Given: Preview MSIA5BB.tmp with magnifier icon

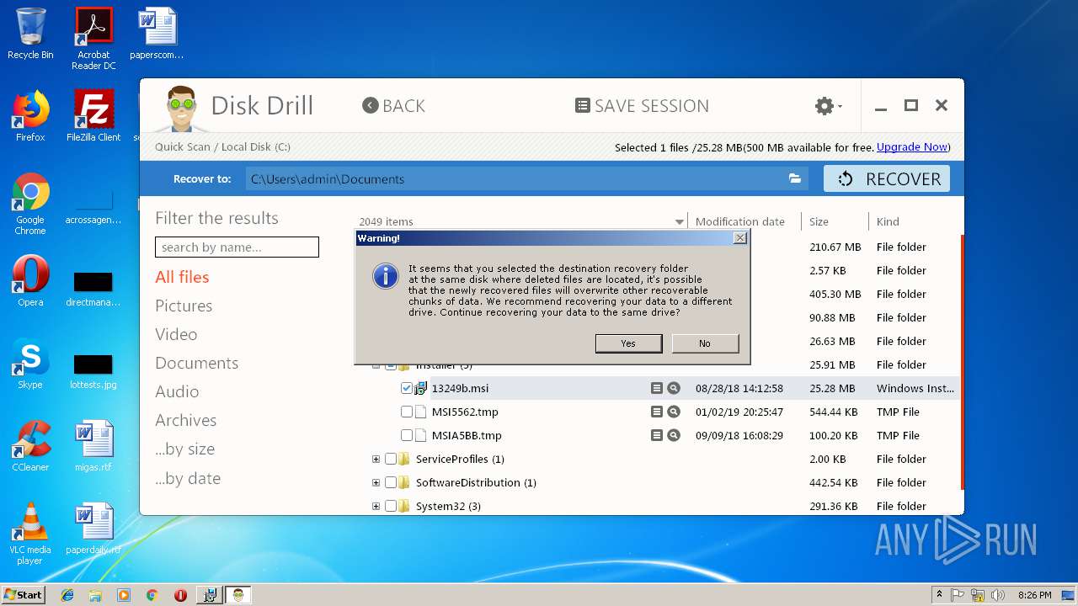Looking at the screenshot, I should (x=674, y=435).
